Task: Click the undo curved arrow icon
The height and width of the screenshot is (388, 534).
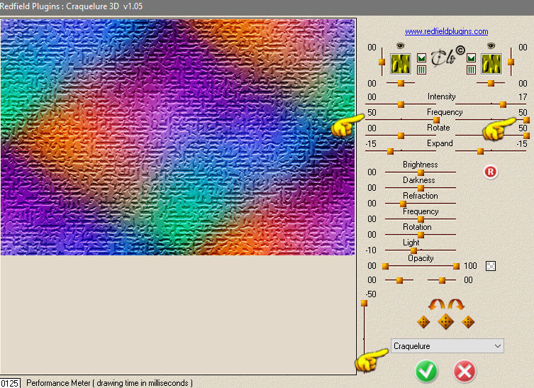Action: [436, 304]
